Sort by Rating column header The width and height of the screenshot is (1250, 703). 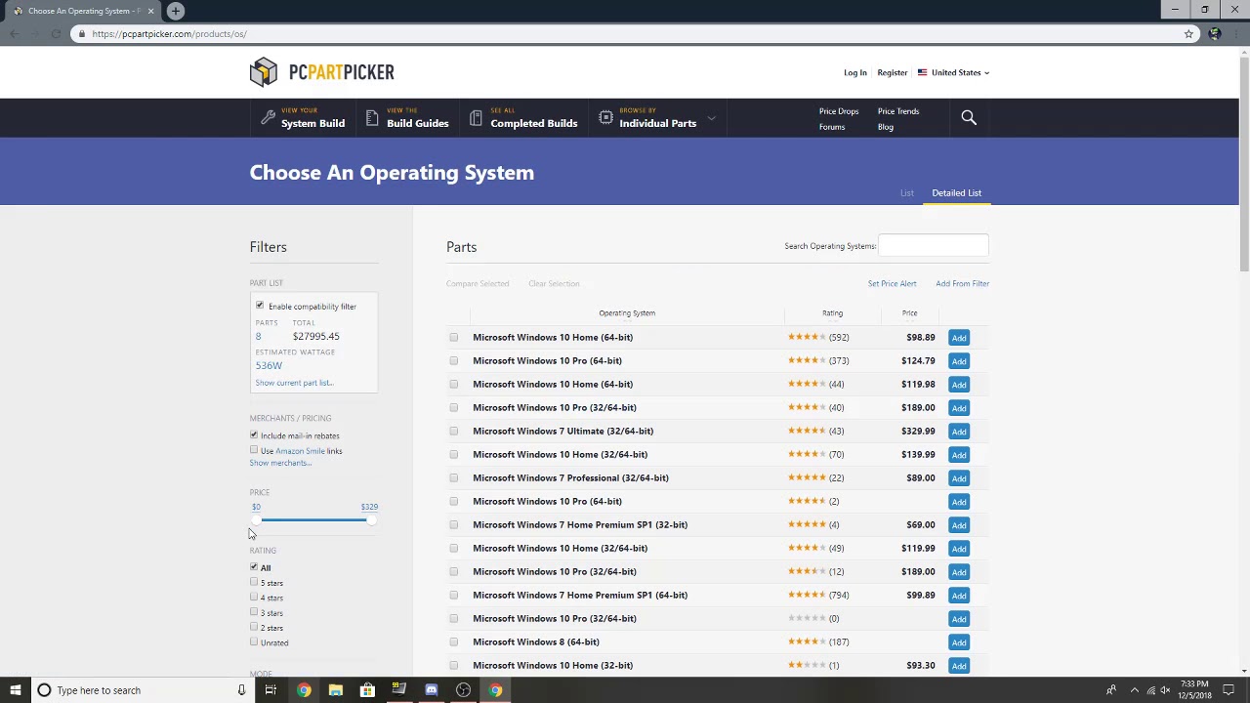(x=832, y=313)
